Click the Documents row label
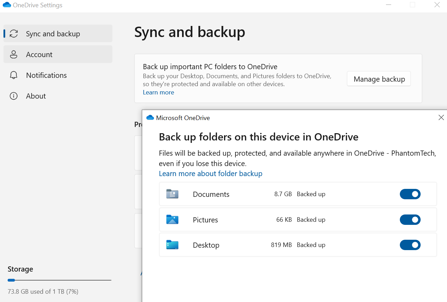 [x=211, y=194]
